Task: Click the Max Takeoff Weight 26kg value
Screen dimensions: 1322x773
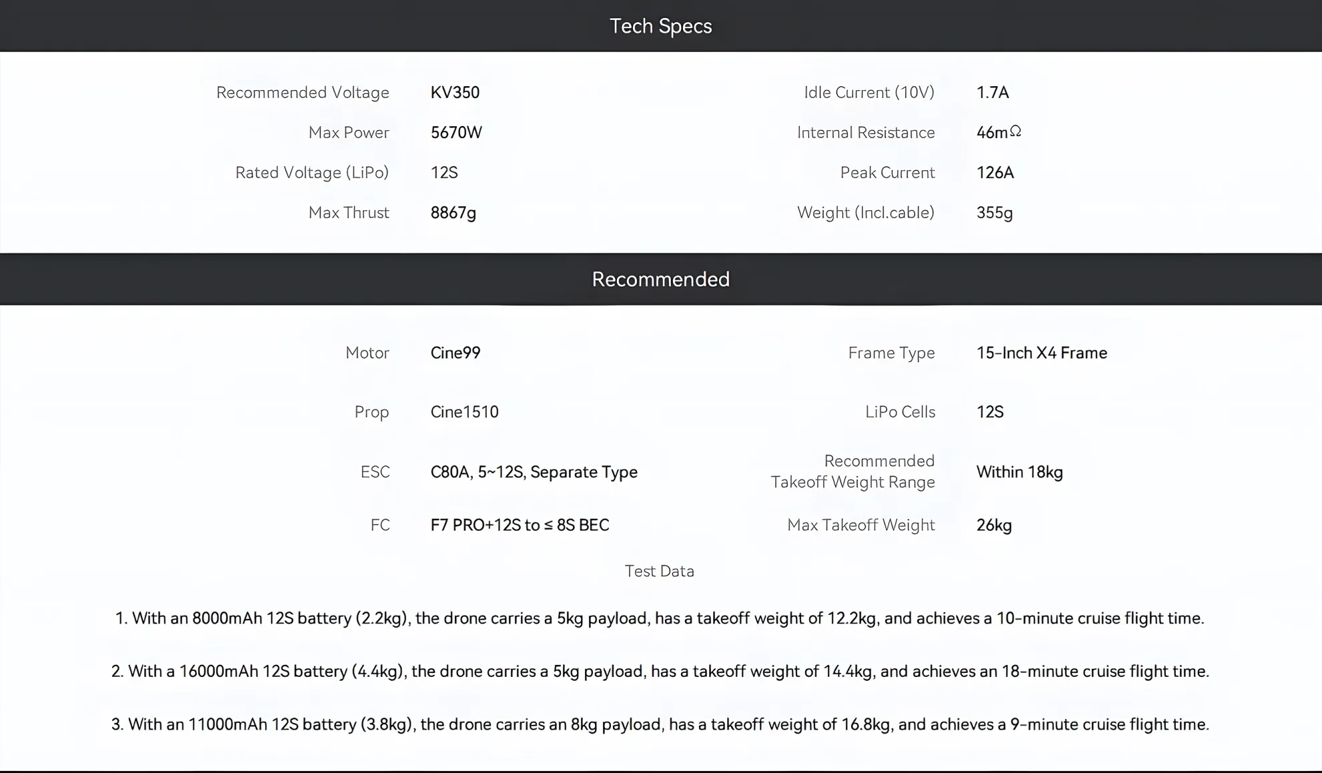Action: click(x=994, y=525)
